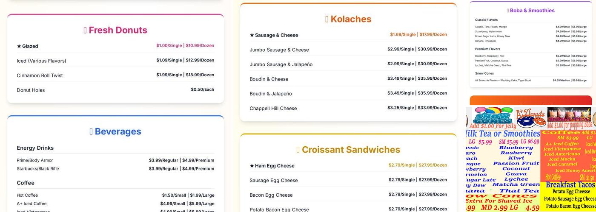596x212 pixels.
Task: Click the icon beside Fresh Donuts heading
Action: 85,30
